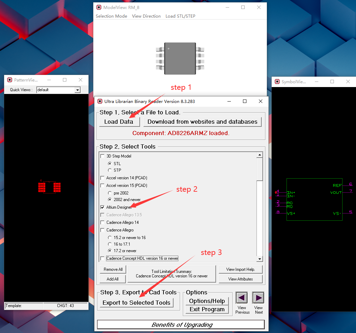Click the Exit Program button
The height and width of the screenshot is (333, 356).
pos(207,310)
